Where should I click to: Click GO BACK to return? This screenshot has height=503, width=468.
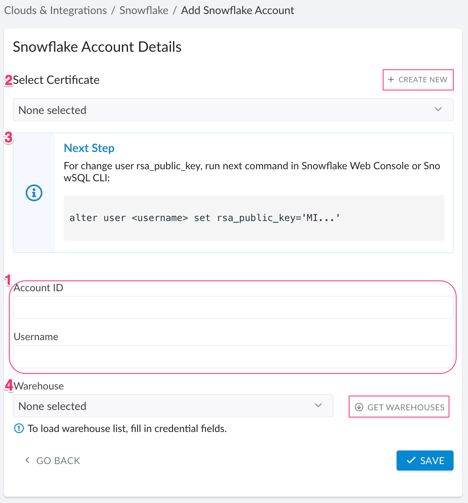[51, 460]
